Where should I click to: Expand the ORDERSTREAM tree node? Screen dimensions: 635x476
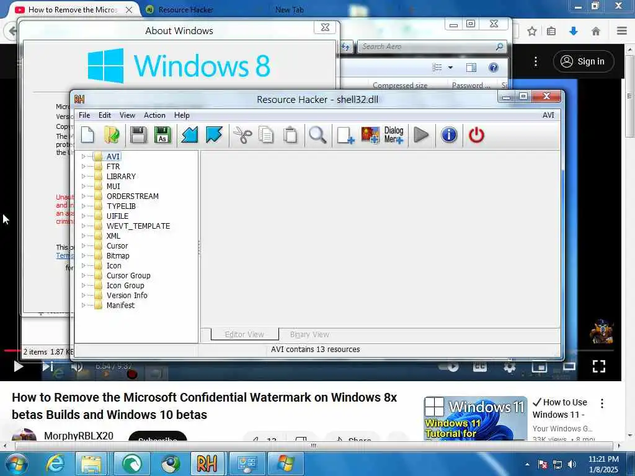[84, 196]
